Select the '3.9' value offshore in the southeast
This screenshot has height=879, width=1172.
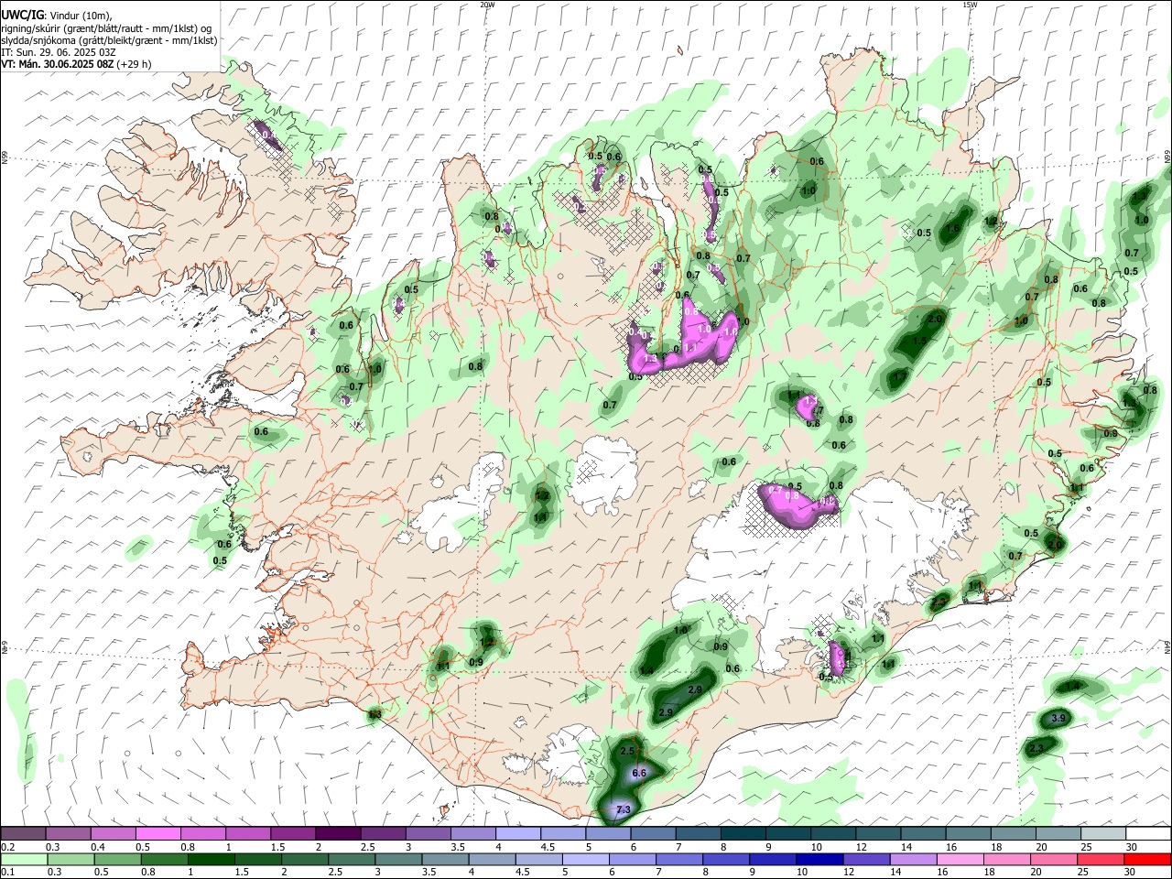point(1058,718)
